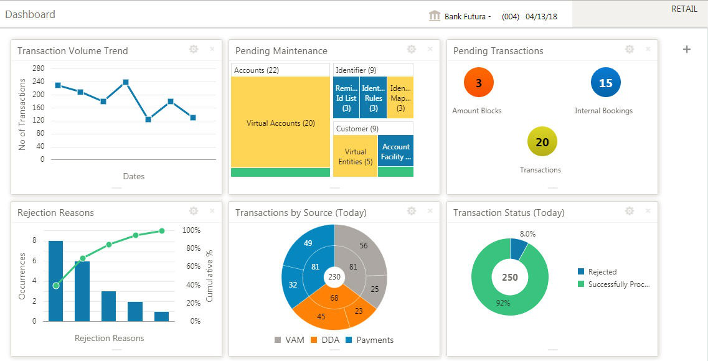Click the fourth bar with two occurrences

pos(135,311)
